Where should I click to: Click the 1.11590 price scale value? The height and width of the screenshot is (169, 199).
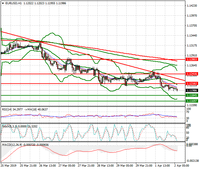click(192, 105)
